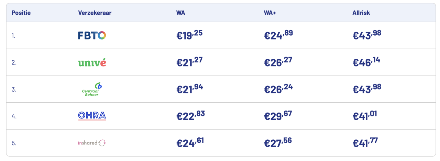The width and height of the screenshot is (440, 161).
Task: Click the WA+ column header
Action: 270,13
